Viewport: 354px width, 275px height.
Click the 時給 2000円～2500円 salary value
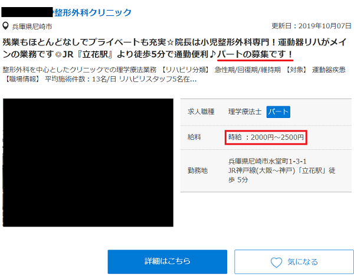pyautogui.click(x=266, y=137)
